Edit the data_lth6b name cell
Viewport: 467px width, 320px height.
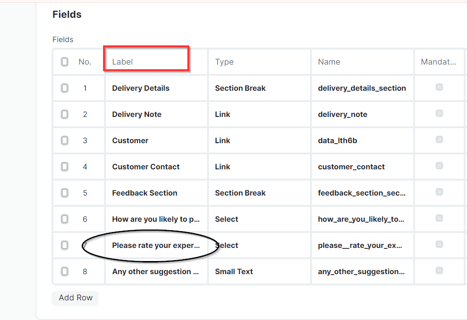[362, 140]
